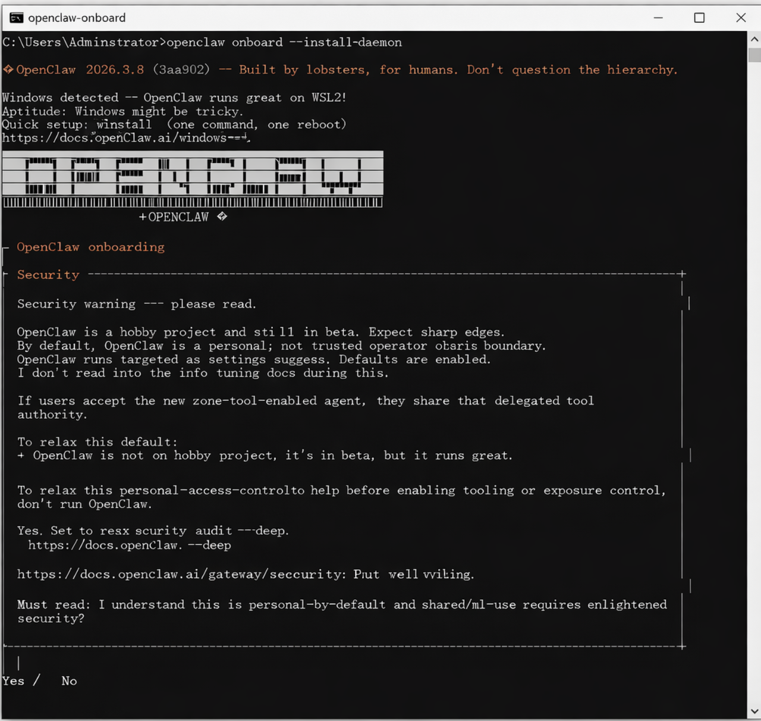The height and width of the screenshot is (721, 761).
Task: Click the docs.openclaw --deep URL
Action: [x=129, y=546]
